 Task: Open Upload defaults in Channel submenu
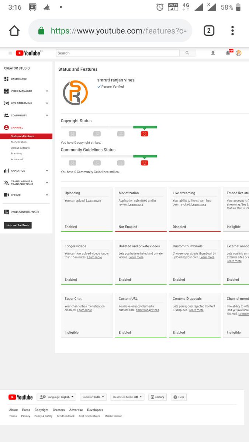coord(20,148)
